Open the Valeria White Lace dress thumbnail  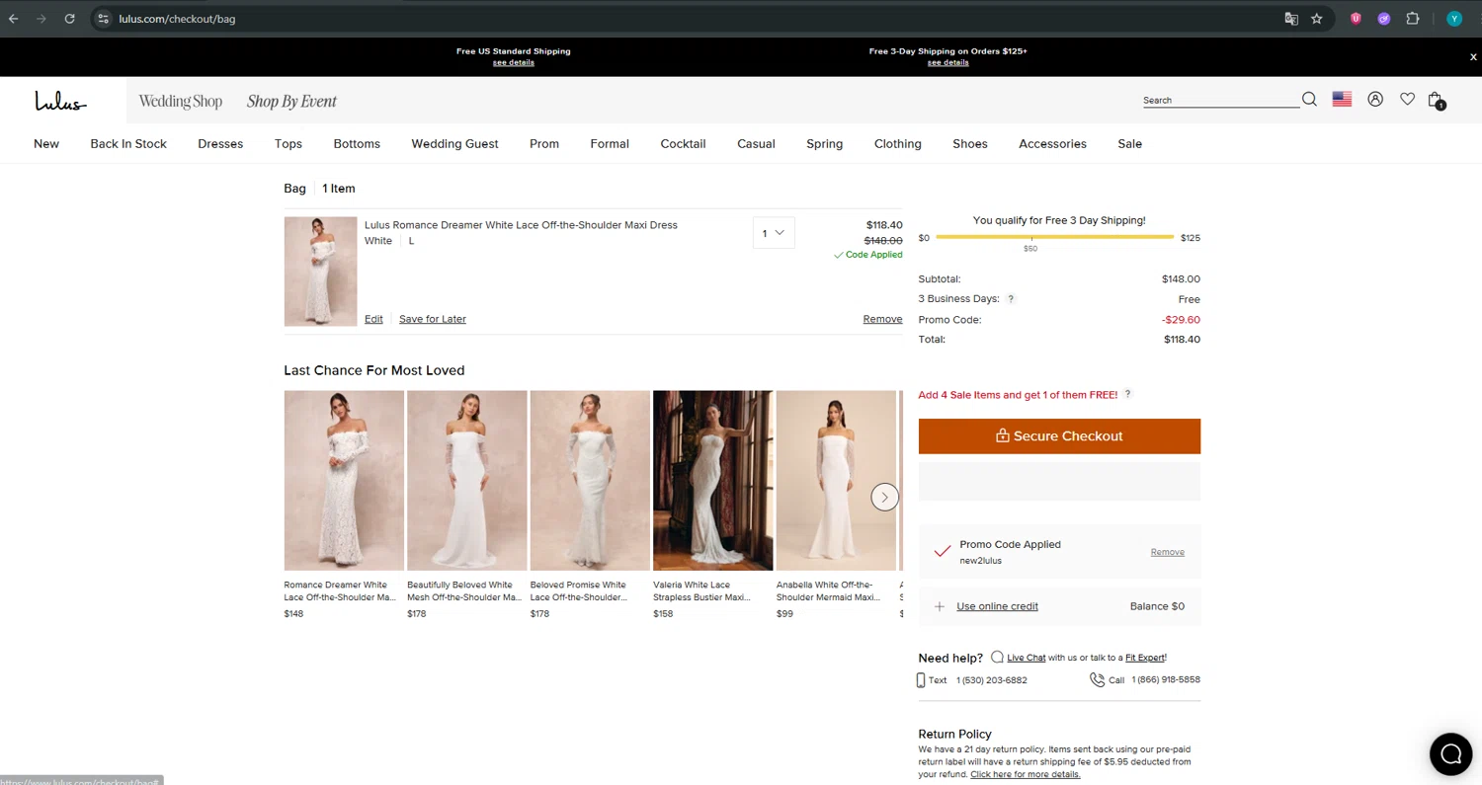(x=712, y=481)
